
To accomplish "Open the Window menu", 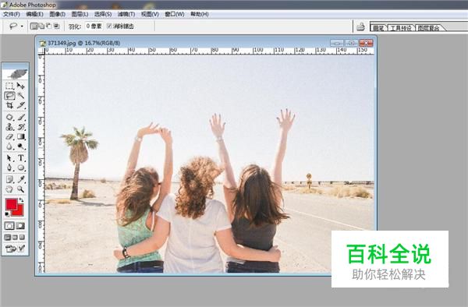I will (174, 14).
